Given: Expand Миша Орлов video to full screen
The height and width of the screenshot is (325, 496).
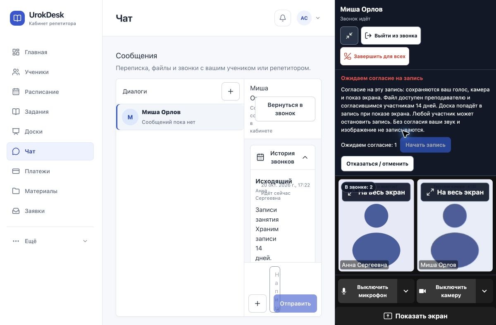Looking at the screenshot, I should point(455,192).
